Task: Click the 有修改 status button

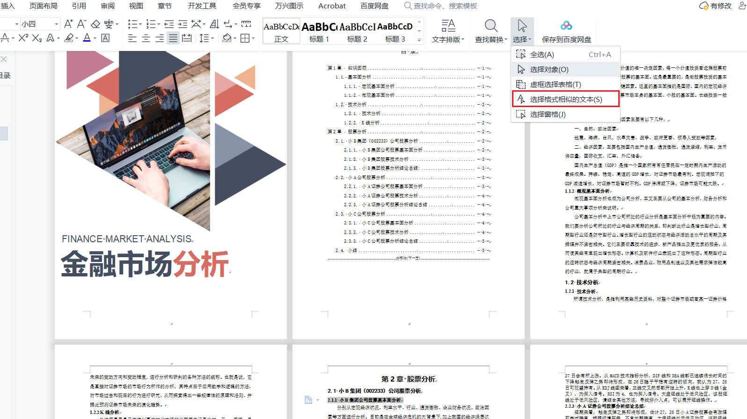Action: [716, 6]
